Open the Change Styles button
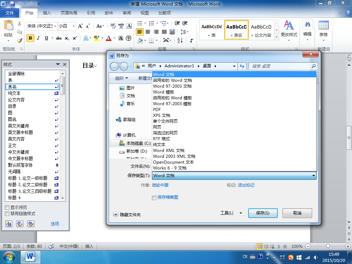The image size is (352, 264). coord(289,31)
